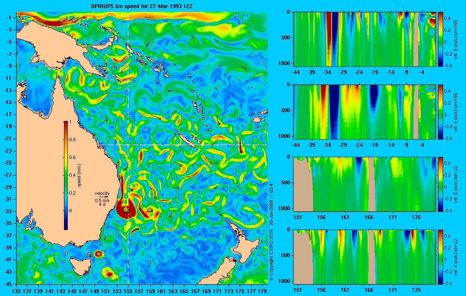Click the "vel. E (m/s) lat=-22" label
Viewport: 466px width, 296px height.
pos(455,184)
